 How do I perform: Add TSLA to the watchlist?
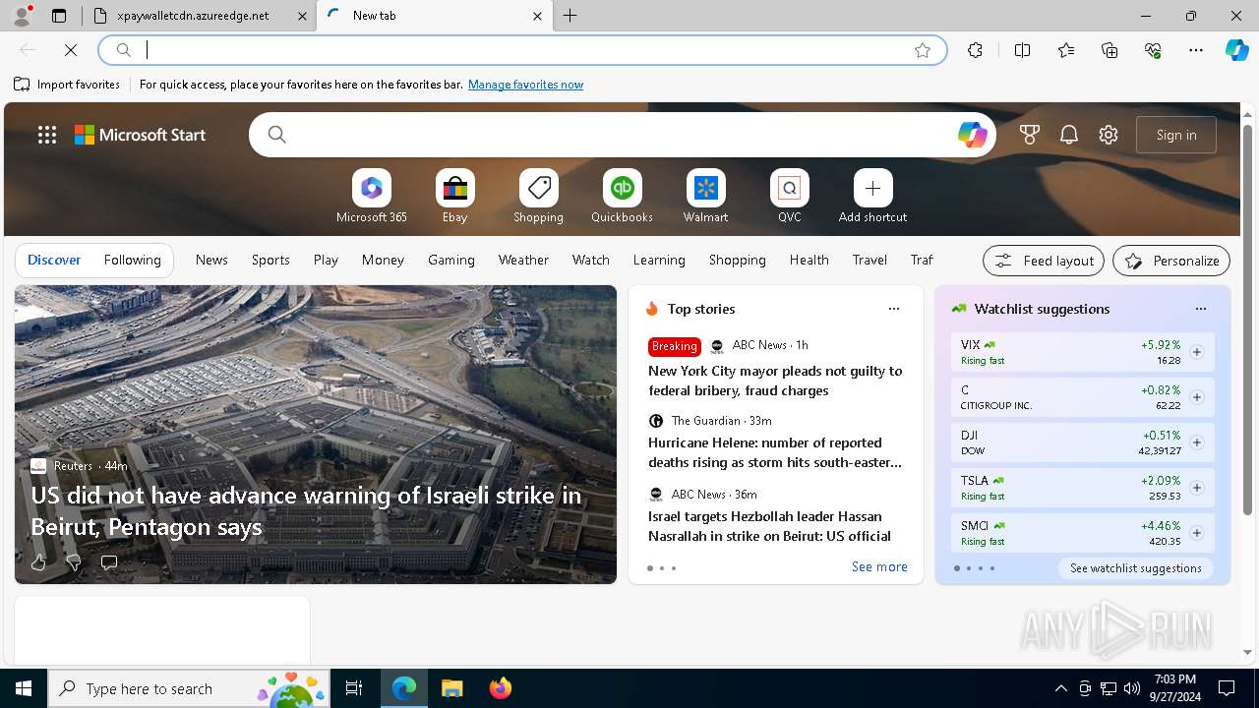1196,488
